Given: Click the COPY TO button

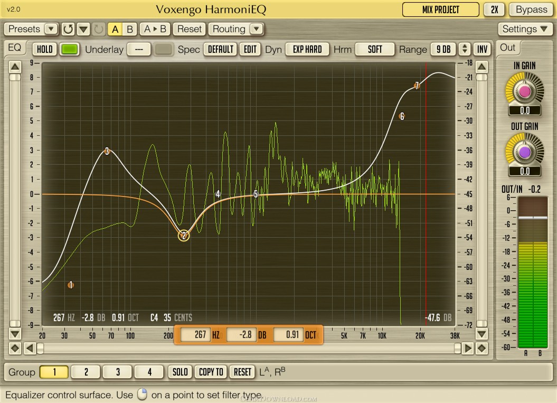Looking at the screenshot, I should [211, 372].
